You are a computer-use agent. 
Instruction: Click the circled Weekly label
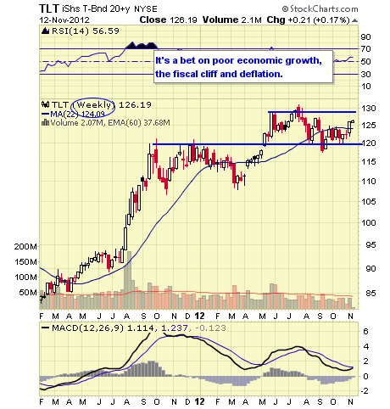pyautogui.click(x=93, y=105)
